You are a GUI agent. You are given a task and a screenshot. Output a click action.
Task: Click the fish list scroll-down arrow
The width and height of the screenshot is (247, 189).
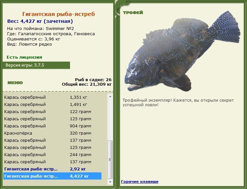pos(110,182)
